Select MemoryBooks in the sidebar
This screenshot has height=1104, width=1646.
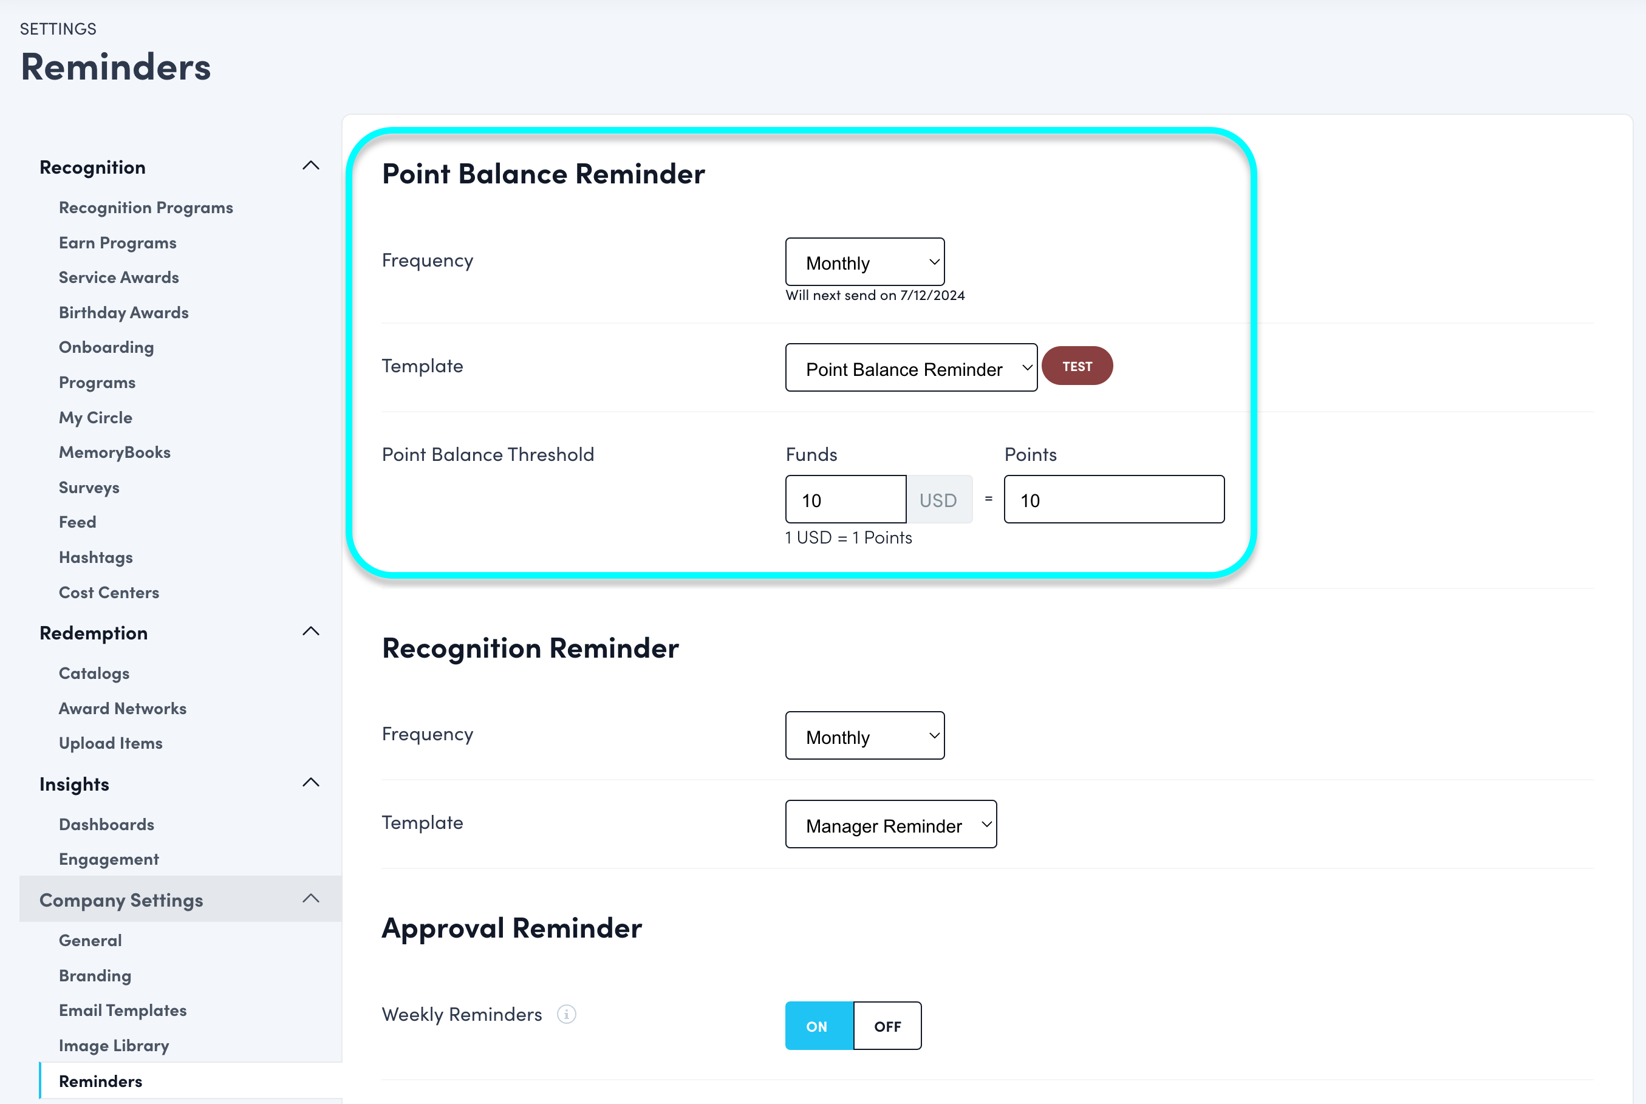[x=114, y=451]
